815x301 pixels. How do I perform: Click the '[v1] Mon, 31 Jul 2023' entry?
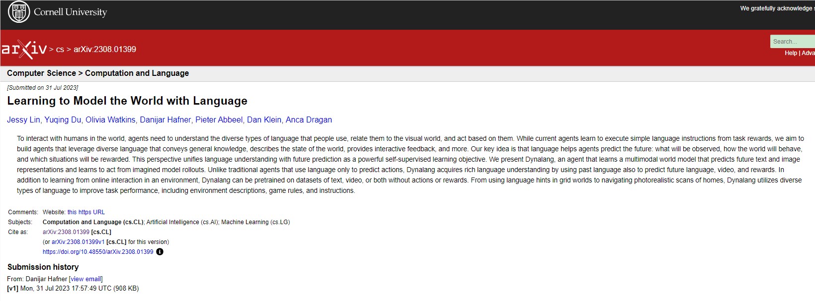click(x=73, y=289)
